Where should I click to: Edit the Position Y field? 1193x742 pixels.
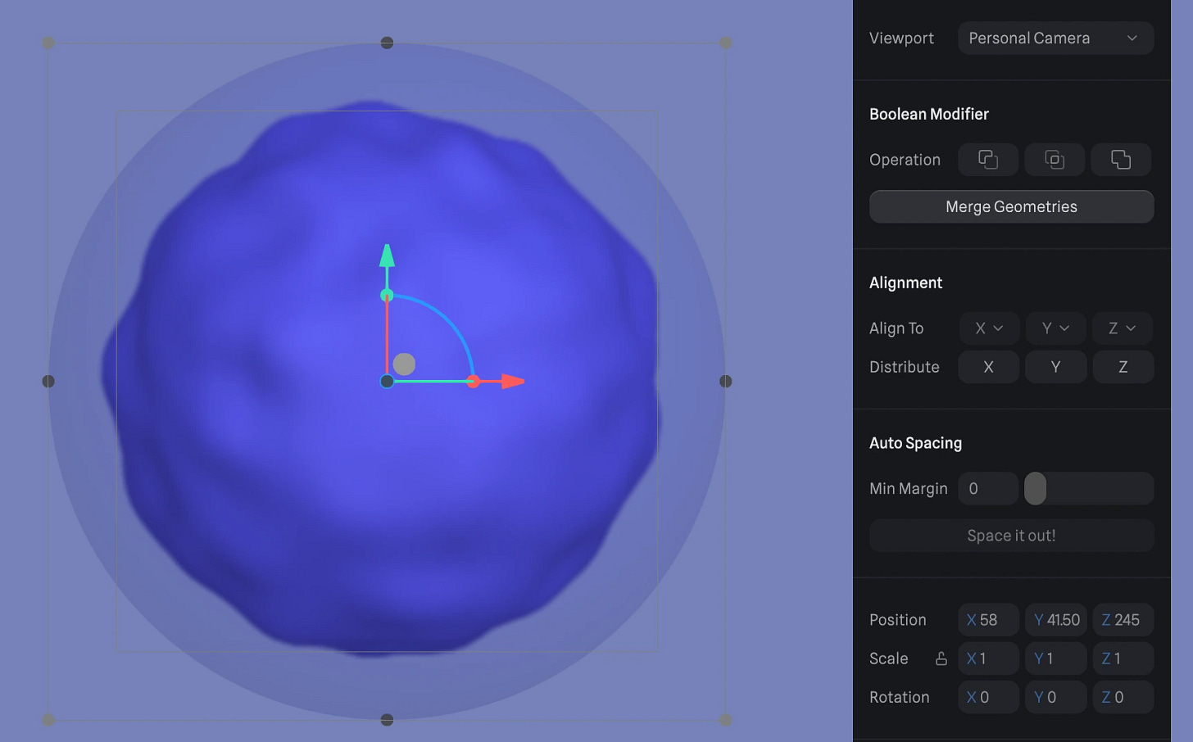(1055, 620)
